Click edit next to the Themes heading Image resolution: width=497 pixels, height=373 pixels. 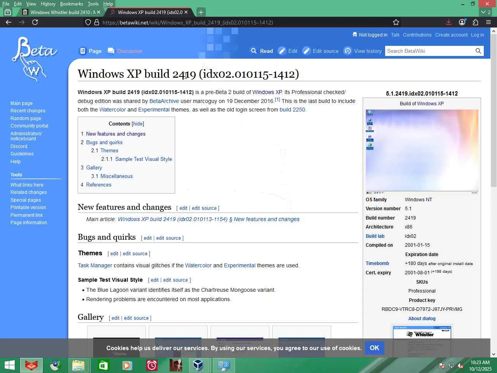[114, 254]
